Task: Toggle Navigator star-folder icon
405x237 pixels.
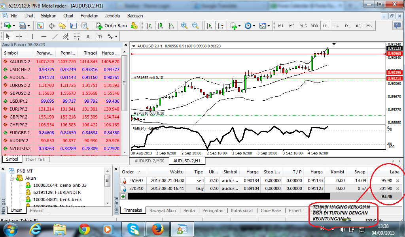Action: (x=62, y=26)
